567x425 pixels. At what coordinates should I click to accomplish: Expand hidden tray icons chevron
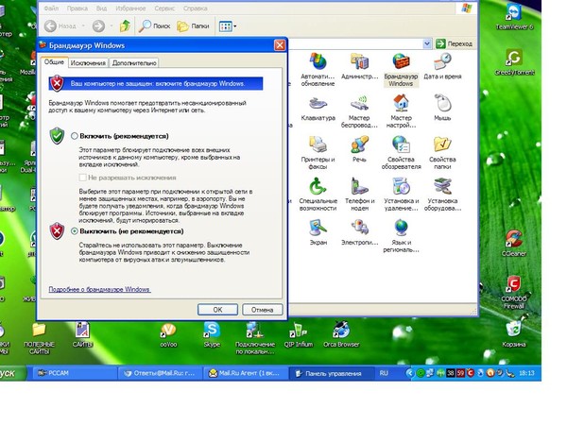[409, 373]
